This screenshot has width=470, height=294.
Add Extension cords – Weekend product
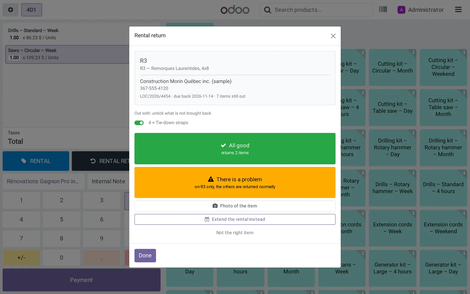(x=443, y=228)
